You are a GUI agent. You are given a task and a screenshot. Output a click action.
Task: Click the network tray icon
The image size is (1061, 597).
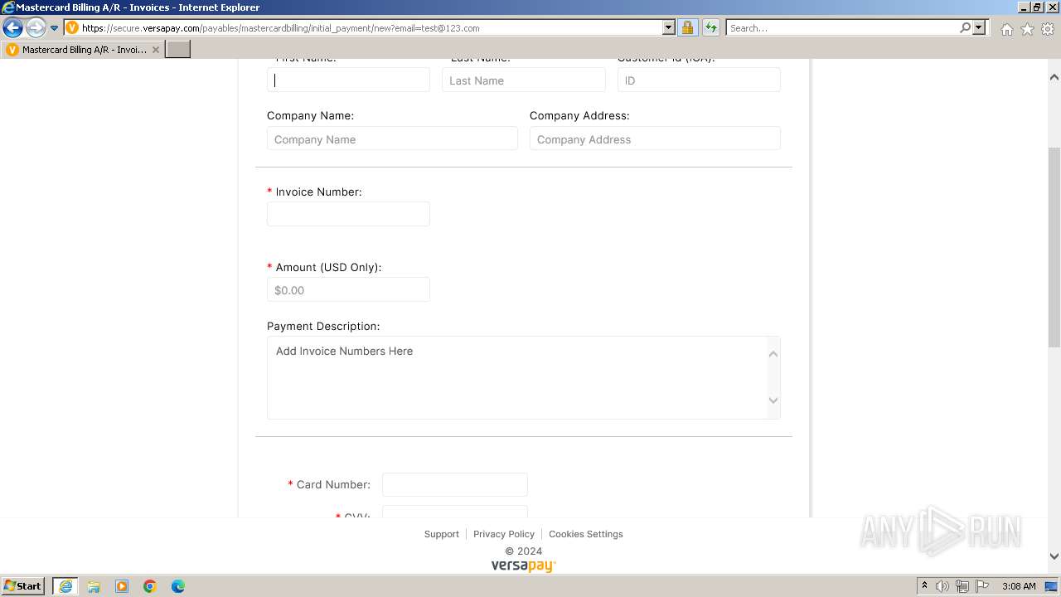point(962,586)
